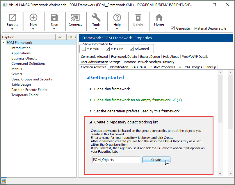Select the Common Activities tab
Screen dimensions: 235x185
coord(94,67)
